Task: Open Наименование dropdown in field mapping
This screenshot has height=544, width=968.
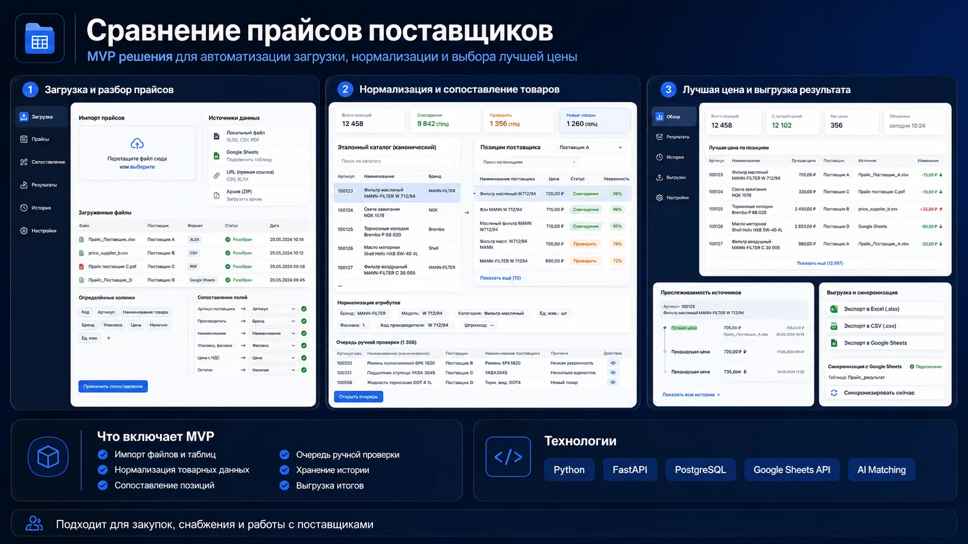Action: (273, 334)
